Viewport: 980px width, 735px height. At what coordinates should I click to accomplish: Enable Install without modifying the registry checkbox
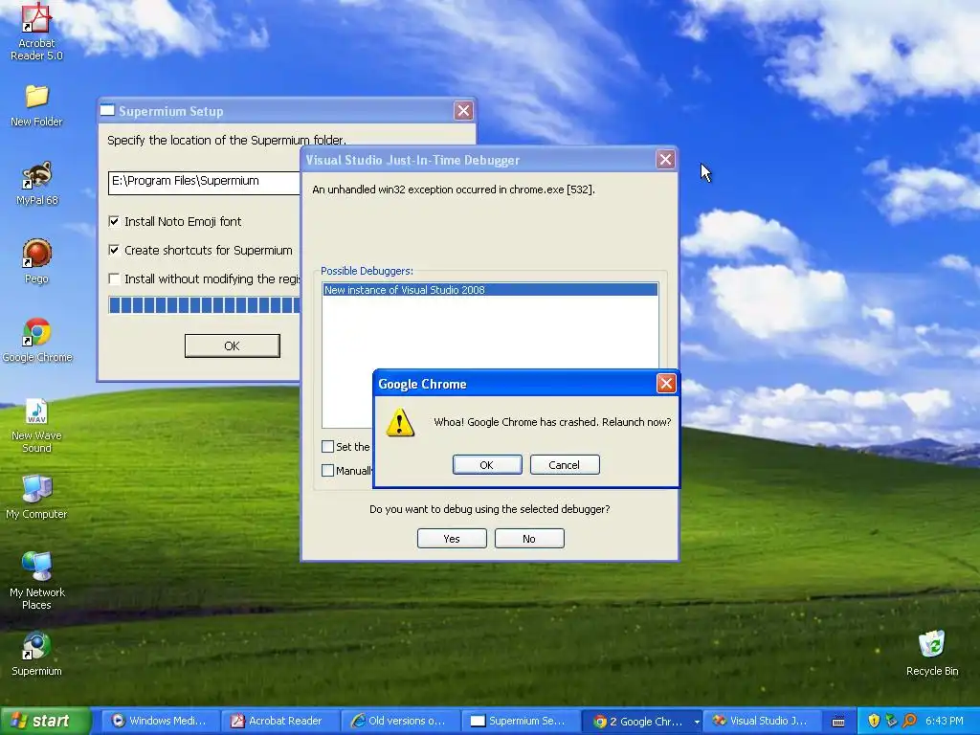[x=114, y=278]
